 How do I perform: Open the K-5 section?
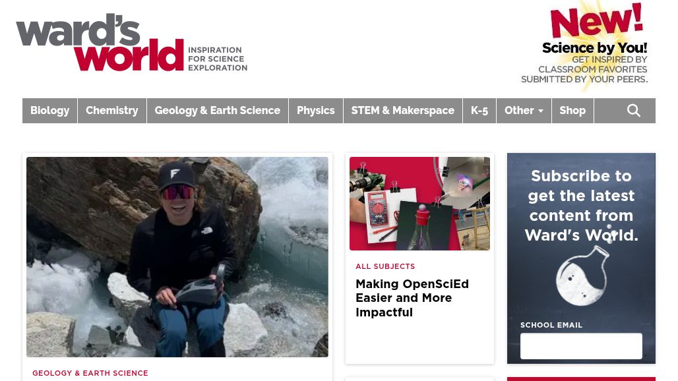click(479, 111)
